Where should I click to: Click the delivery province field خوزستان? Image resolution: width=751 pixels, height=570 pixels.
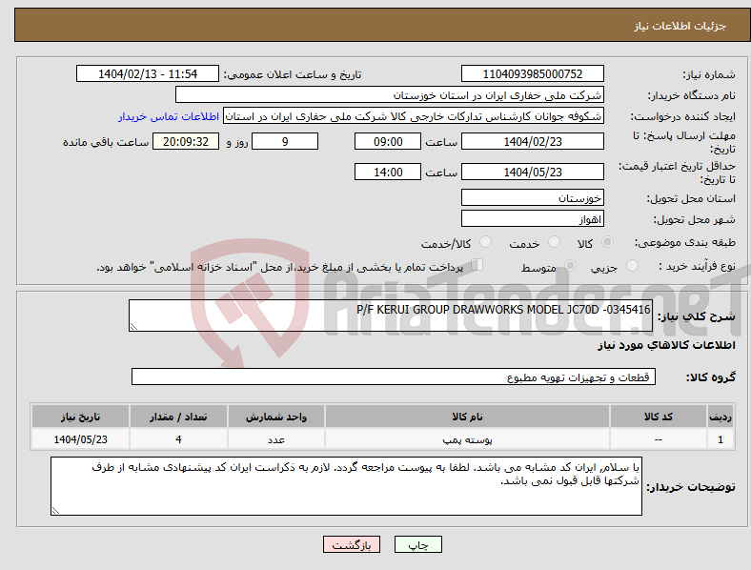click(532, 197)
